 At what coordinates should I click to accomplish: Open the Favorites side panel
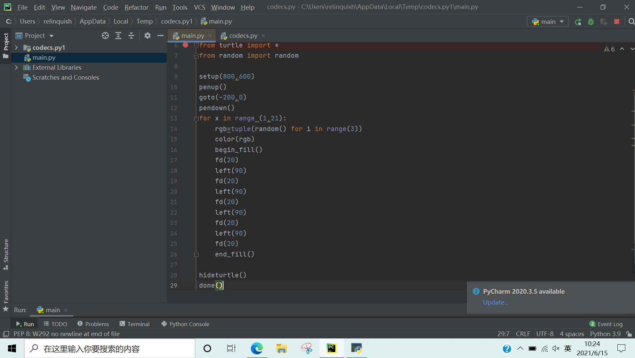[6, 296]
